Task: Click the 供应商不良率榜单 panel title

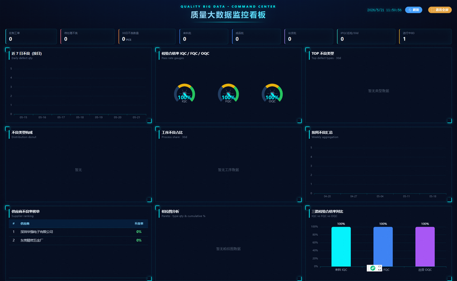Action: point(26,212)
